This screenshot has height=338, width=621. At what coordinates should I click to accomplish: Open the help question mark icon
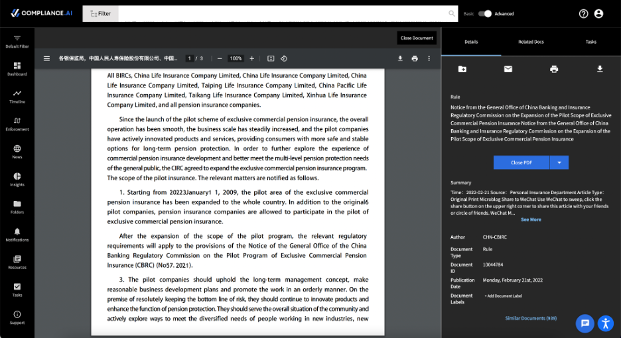(583, 13)
